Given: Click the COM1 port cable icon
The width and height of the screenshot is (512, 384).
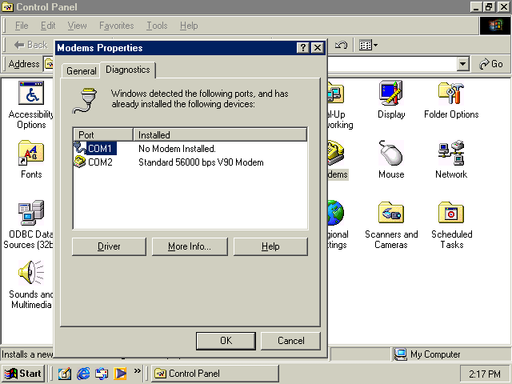Looking at the screenshot, I should [x=80, y=148].
